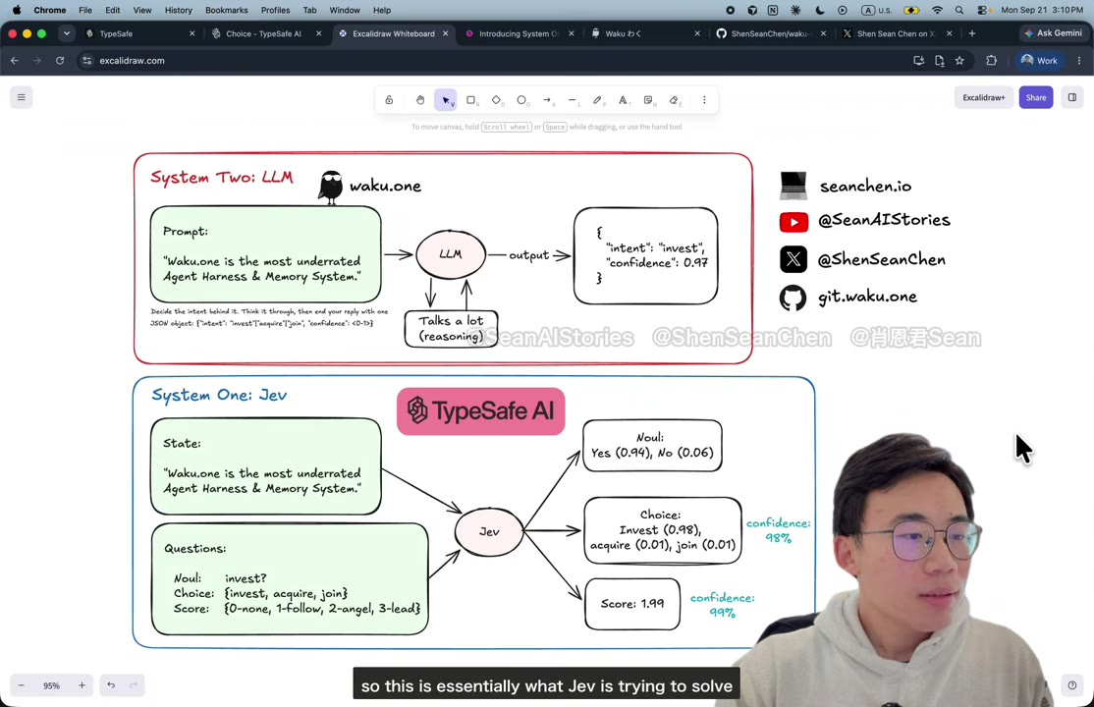Select the Pencil draw tool
Viewport: 1094px width, 707px height.
pyautogui.click(x=597, y=100)
